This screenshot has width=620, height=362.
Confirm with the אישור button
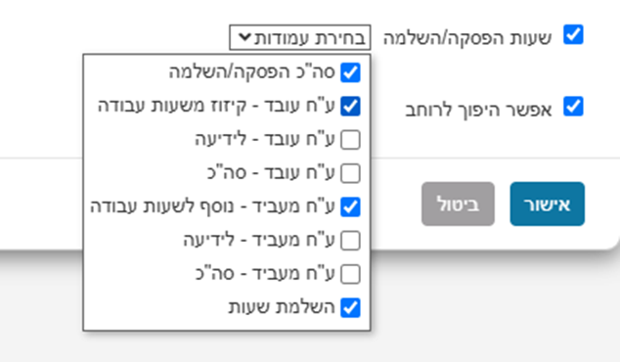pos(548,204)
